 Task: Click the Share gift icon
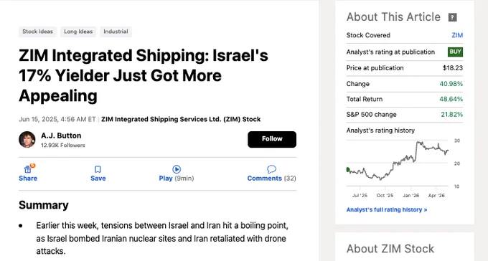tap(28, 169)
